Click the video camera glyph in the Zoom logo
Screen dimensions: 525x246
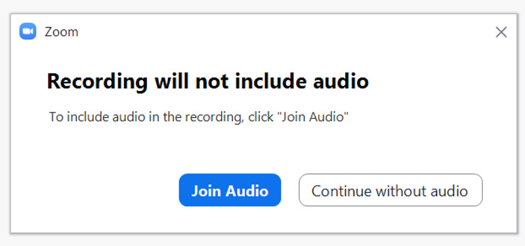(28, 31)
